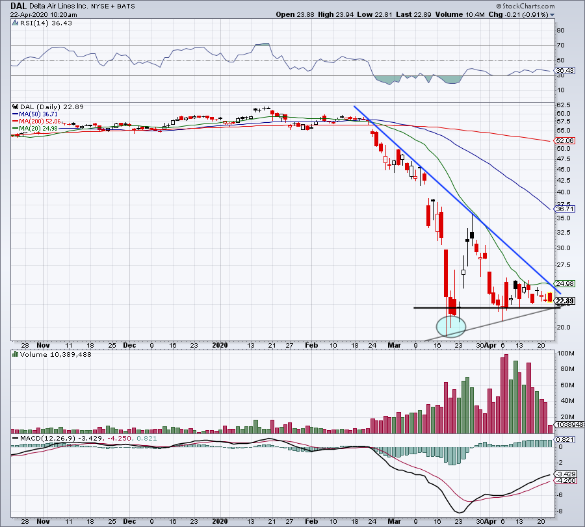This screenshot has width=585, height=527.
Task: Click the 'Dec' label on price date axis
Action: coord(129,345)
